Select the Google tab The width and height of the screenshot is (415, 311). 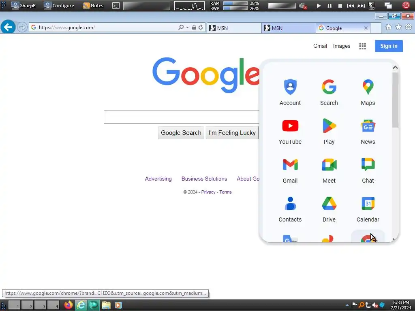click(x=343, y=28)
